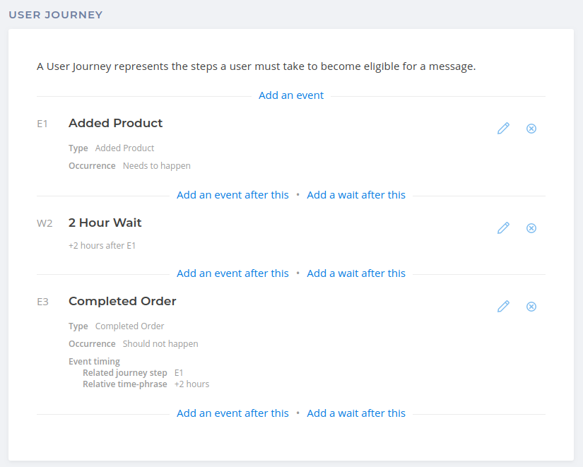583x467 pixels.
Task: Select the Completed Order step title
Action: [122, 301]
